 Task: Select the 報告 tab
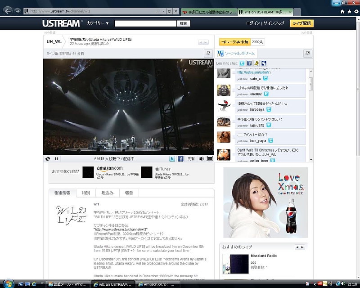tap(129, 193)
